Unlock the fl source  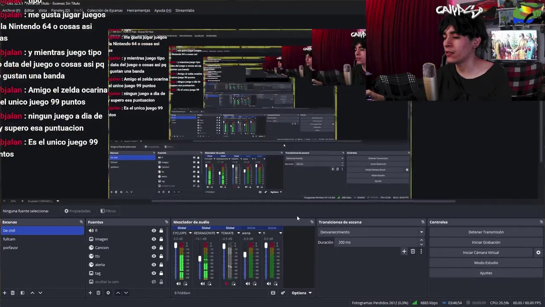click(x=161, y=231)
